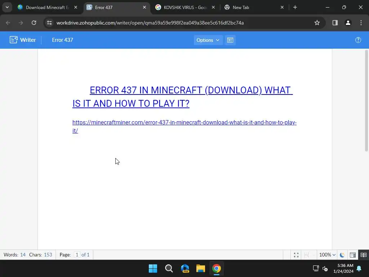
Task: Click the page layout view icon
Action: point(230,40)
